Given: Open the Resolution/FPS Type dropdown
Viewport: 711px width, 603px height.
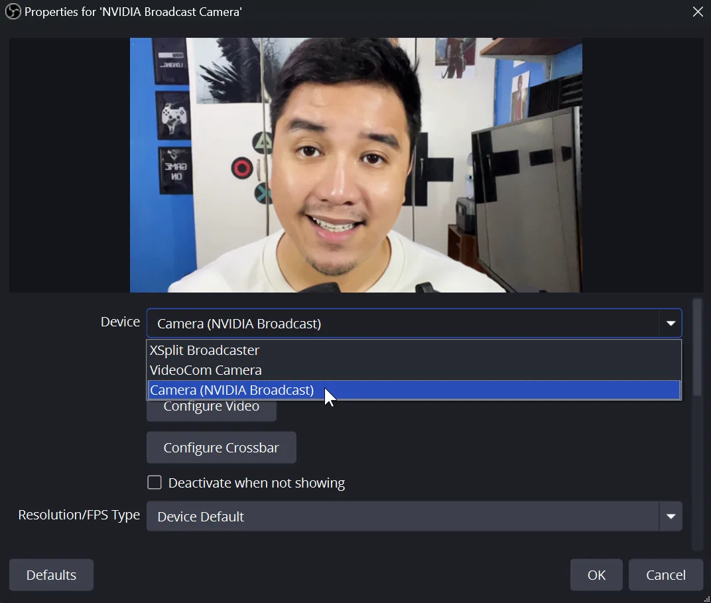Looking at the screenshot, I should [671, 515].
